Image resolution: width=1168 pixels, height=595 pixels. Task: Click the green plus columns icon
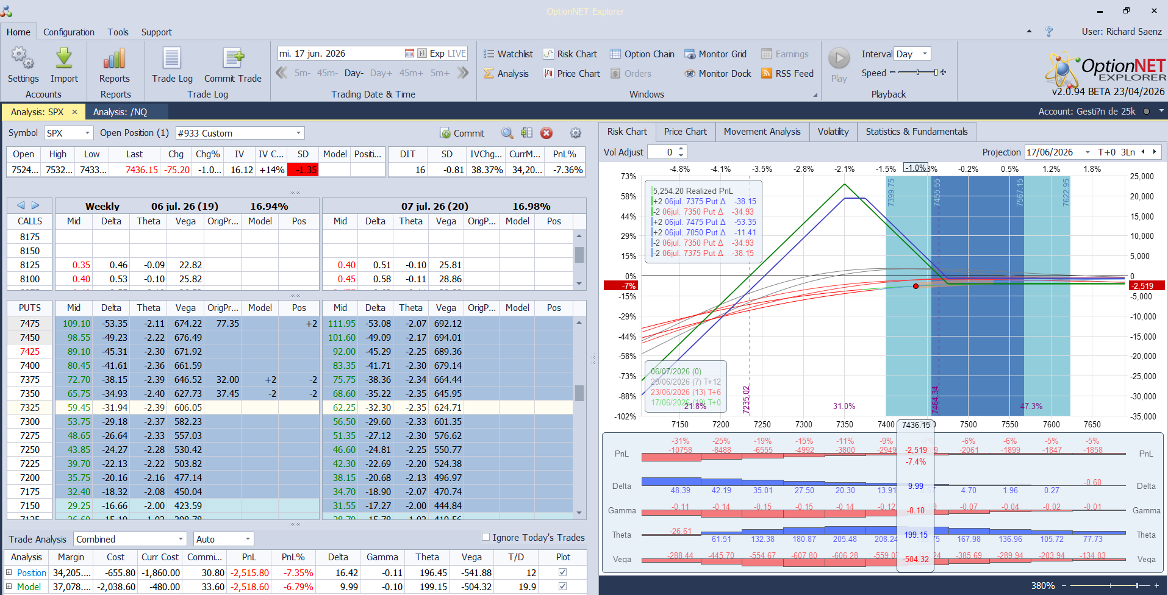pyautogui.click(x=527, y=133)
